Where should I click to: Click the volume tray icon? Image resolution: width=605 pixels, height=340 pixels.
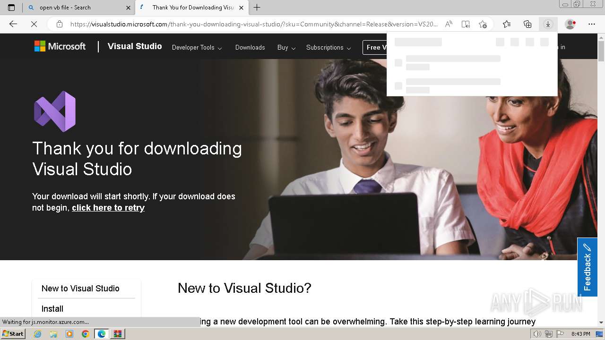coord(537,334)
